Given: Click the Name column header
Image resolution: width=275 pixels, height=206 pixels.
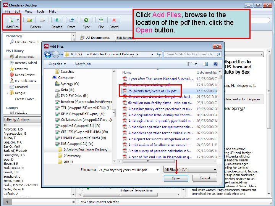Looking at the screenshot, I should tap(127, 72).
